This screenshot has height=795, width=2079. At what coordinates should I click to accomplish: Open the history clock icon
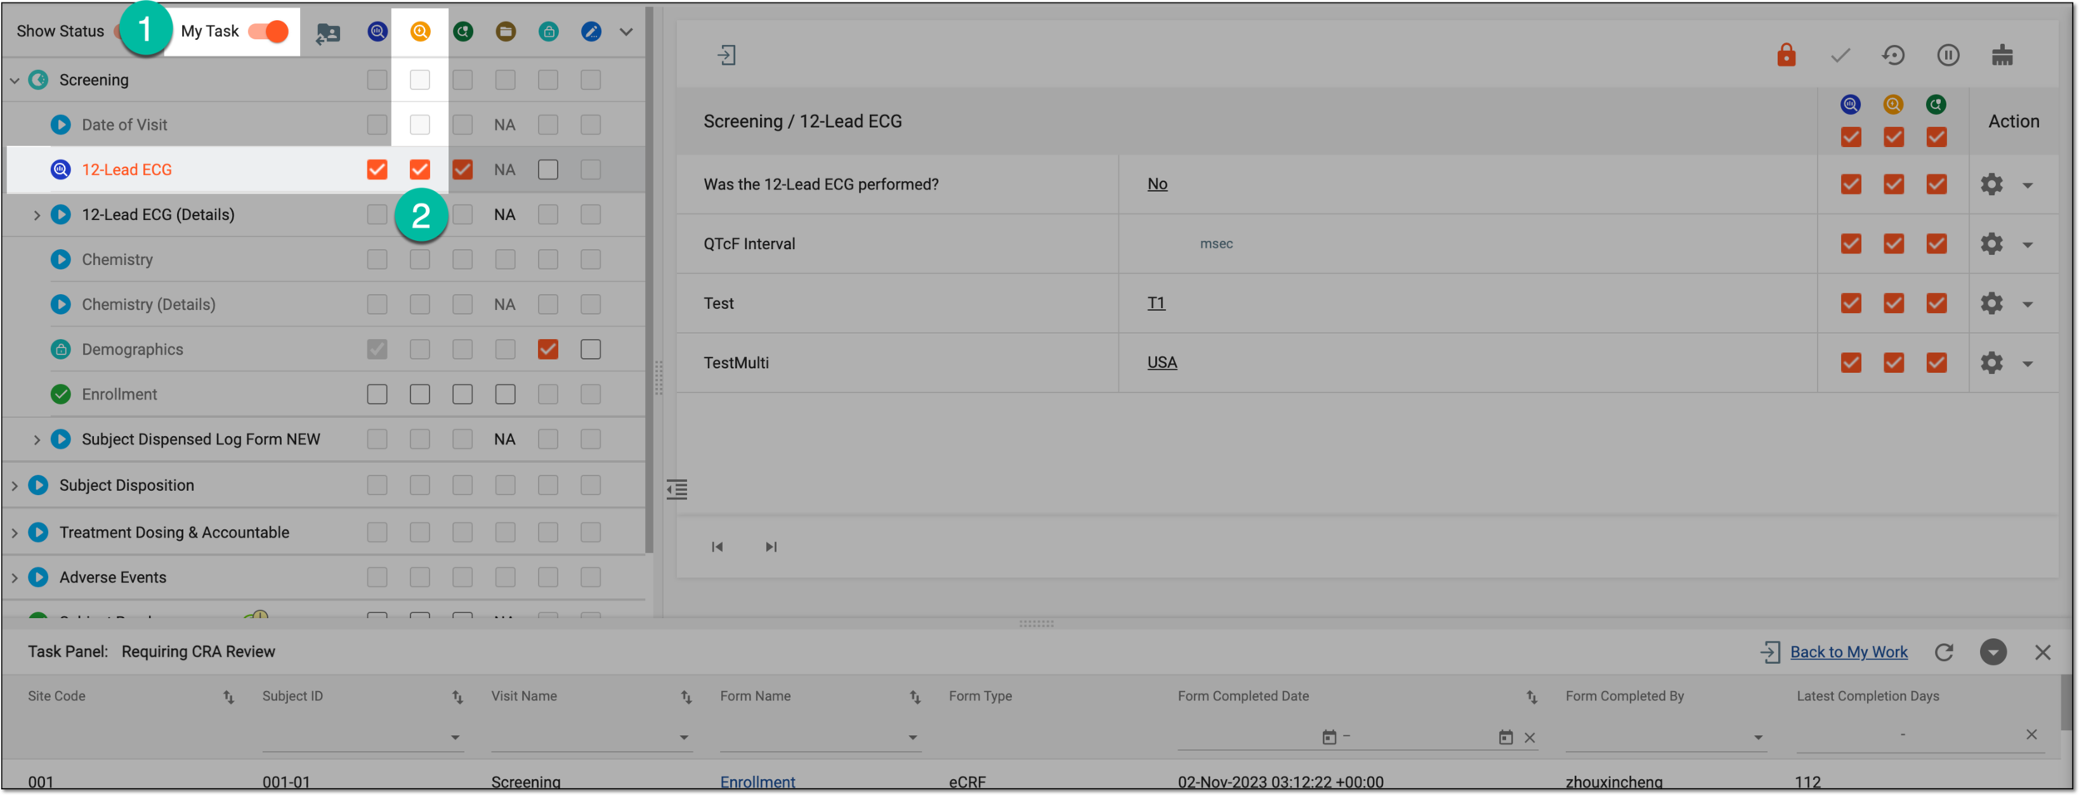click(1894, 56)
